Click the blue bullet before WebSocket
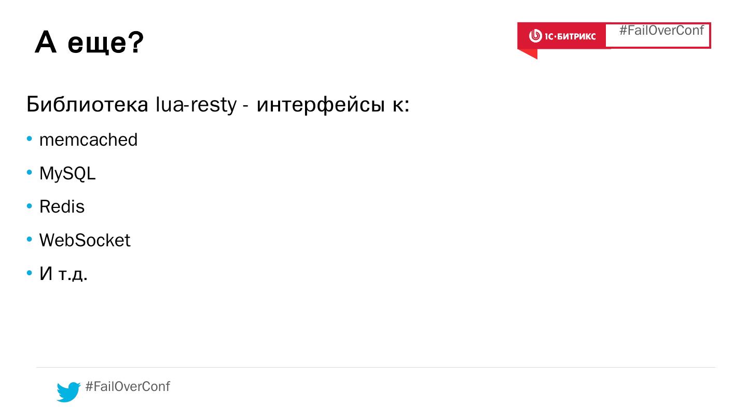The width and height of the screenshot is (747, 420). coord(30,240)
